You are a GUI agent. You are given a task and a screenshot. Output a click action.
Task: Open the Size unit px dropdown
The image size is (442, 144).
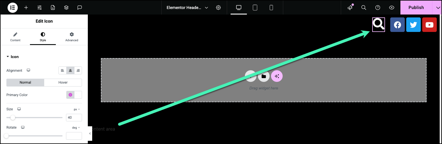[77, 109]
